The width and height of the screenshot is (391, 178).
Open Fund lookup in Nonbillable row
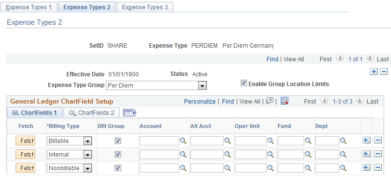coord(308,168)
